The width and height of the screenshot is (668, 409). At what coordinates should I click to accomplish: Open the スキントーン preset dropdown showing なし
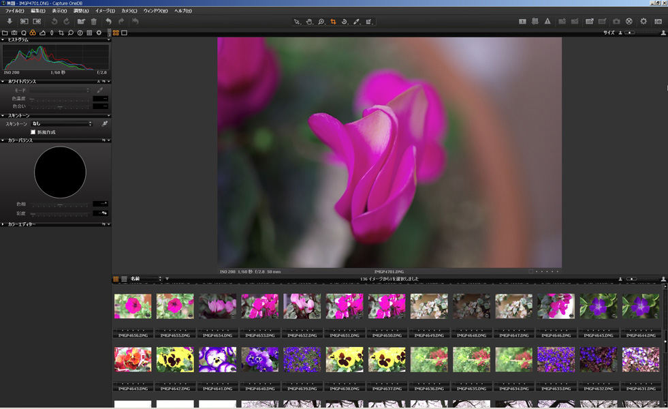coord(61,123)
